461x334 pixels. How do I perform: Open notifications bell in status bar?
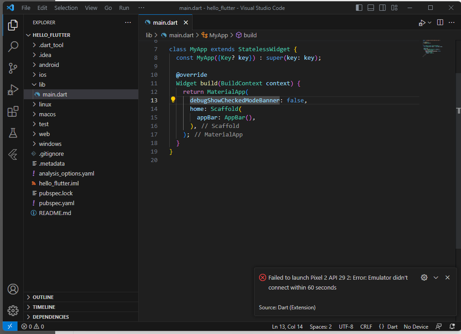pyautogui.click(x=452, y=326)
